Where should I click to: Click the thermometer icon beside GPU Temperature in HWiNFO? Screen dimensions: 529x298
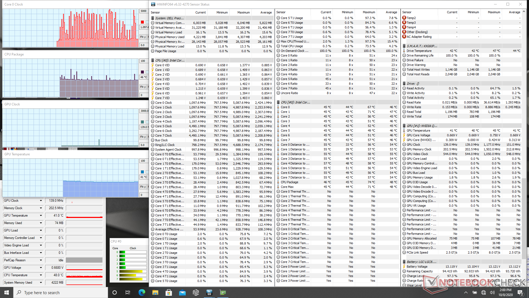[404, 131]
